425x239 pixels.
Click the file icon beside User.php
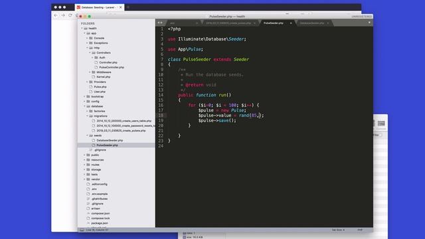pos(91,92)
